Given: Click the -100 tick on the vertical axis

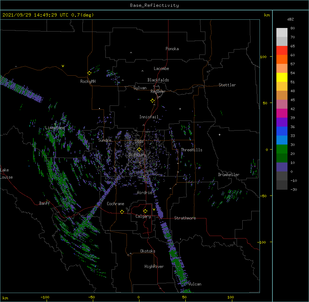Looking at the screenshot, I should tap(262, 242).
